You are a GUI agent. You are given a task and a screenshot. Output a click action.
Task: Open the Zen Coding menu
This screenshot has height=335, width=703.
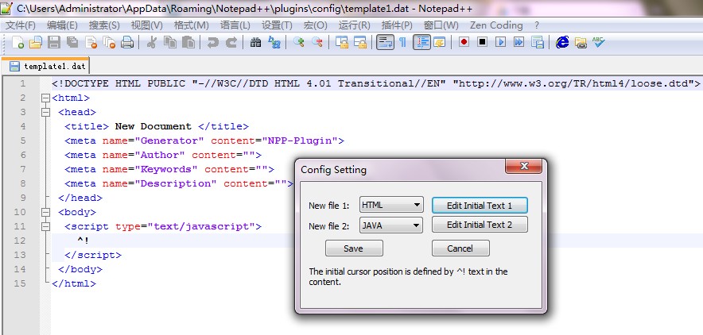496,25
